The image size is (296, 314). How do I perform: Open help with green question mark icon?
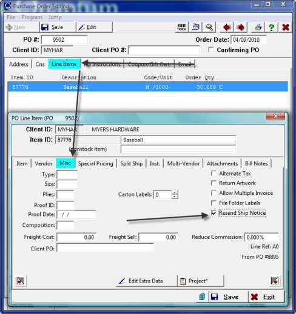pos(271,27)
